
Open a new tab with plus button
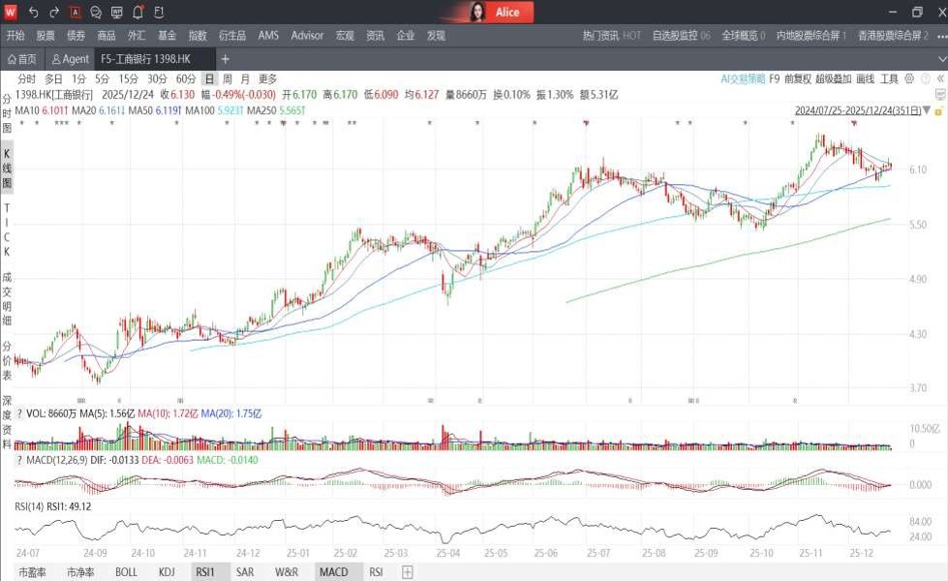point(226,59)
